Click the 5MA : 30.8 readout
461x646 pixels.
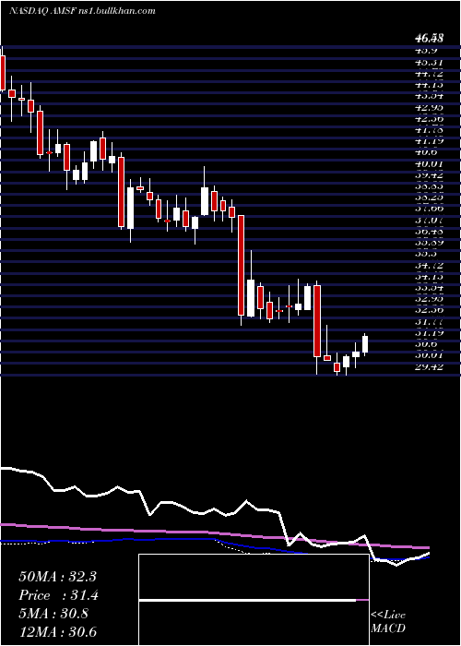pos(53,614)
